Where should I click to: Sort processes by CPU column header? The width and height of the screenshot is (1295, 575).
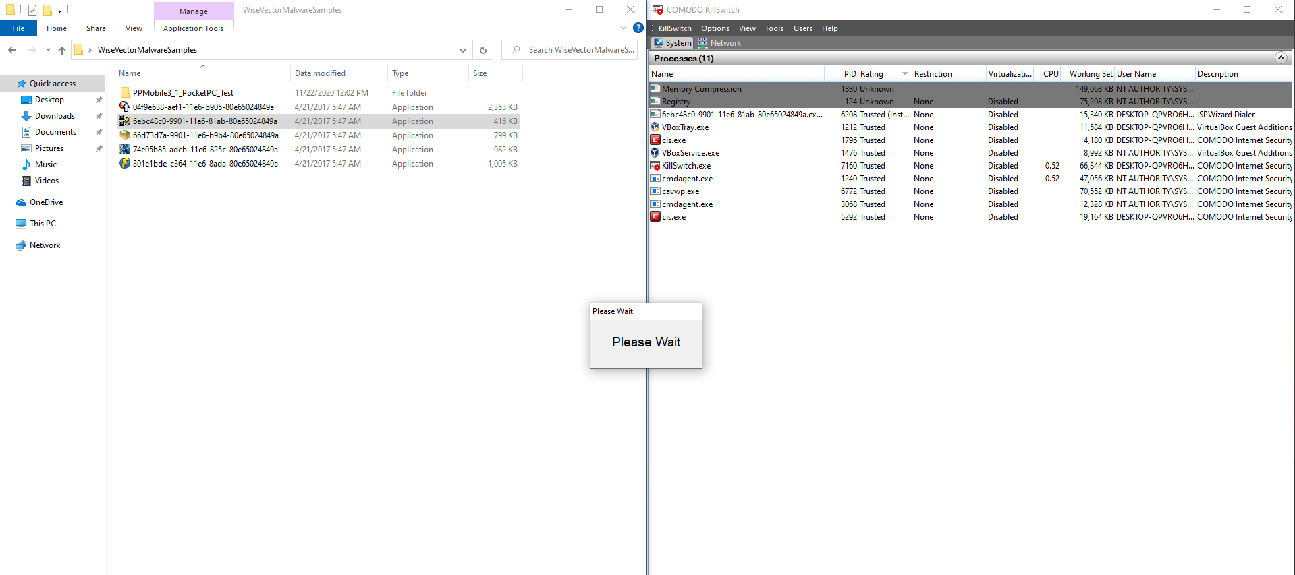click(x=1047, y=74)
